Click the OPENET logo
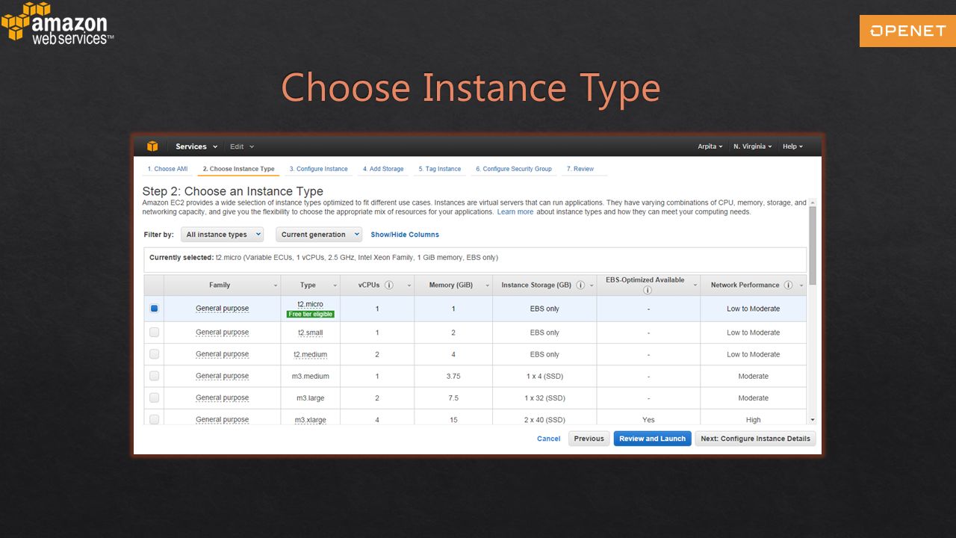This screenshot has height=538, width=956. (907, 31)
